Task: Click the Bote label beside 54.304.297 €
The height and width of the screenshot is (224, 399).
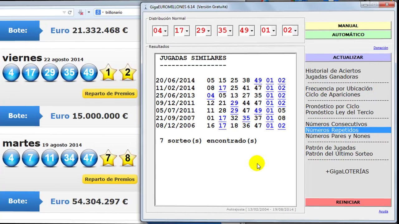Action: (x=18, y=201)
